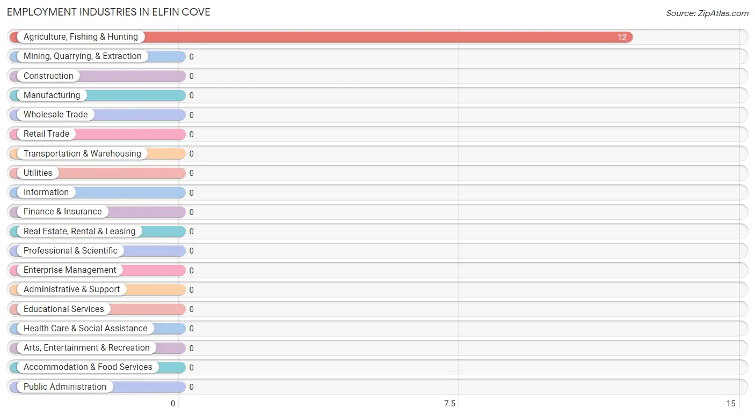Click the 0 axis tick label at the bottom
The height and width of the screenshot is (416, 755).
pyautogui.click(x=173, y=404)
